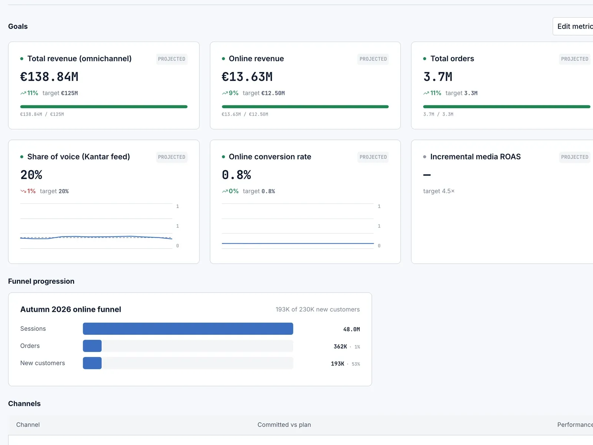Click the 362K orders value

[340, 346]
